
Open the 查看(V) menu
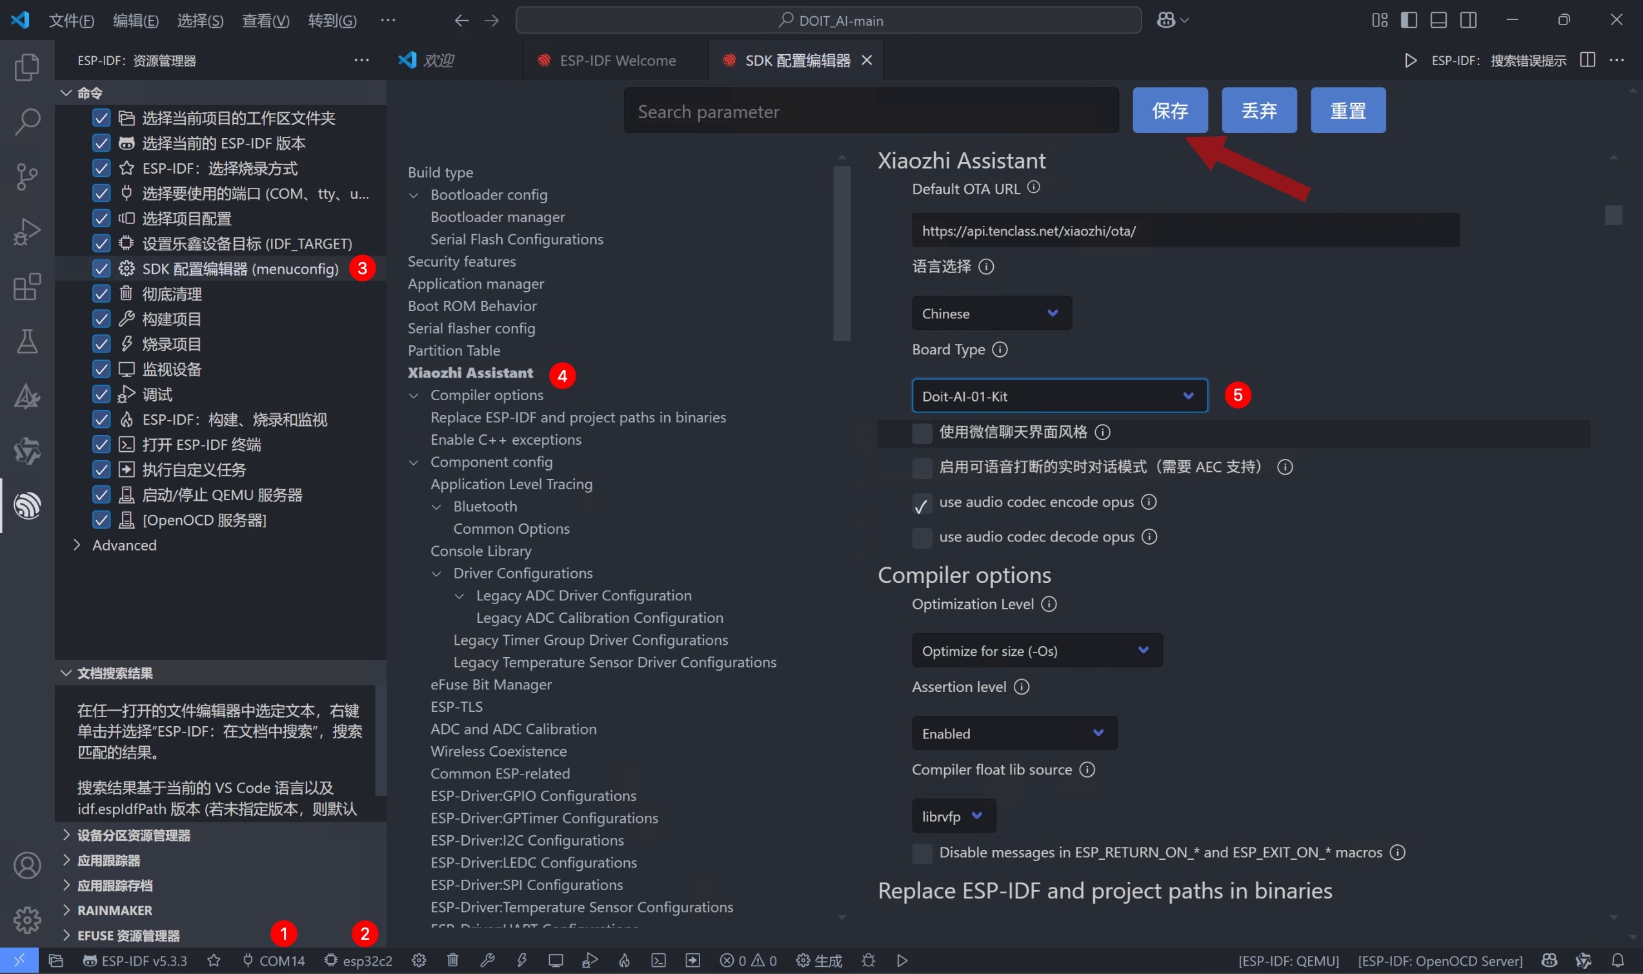coord(265,21)
